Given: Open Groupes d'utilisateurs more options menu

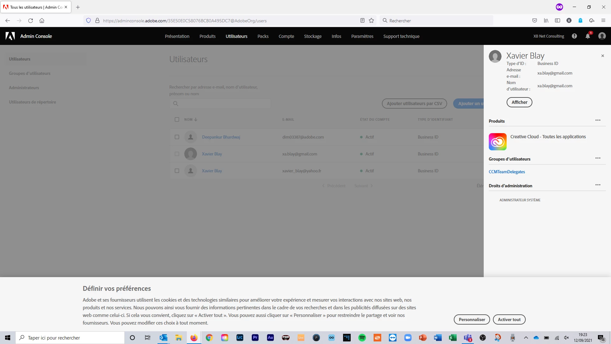Looking at the screenshot, I should pyautogui.click(x=598, y=158).
